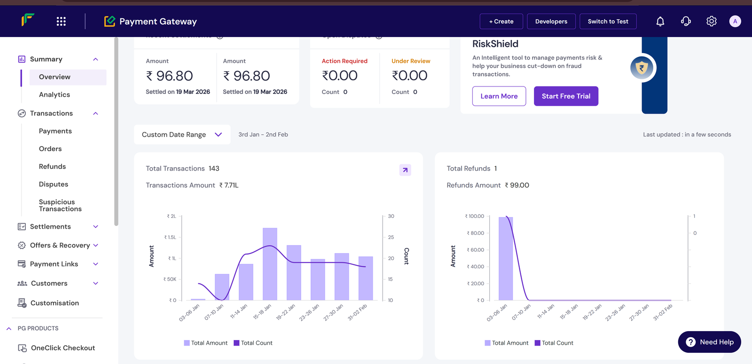752x364 pixels.
Task: Click the Summary chart icon in sidebar
Action: coord(22,59)
